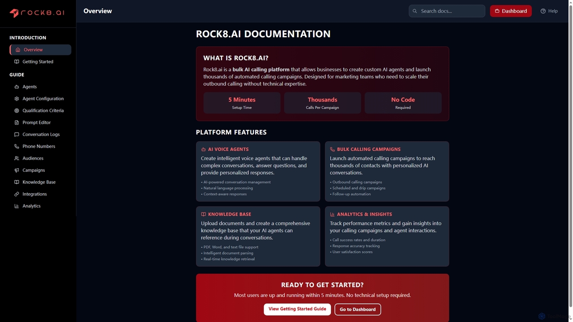Click the Help question mark icon
573x322 pixels.
coord(543,11)
